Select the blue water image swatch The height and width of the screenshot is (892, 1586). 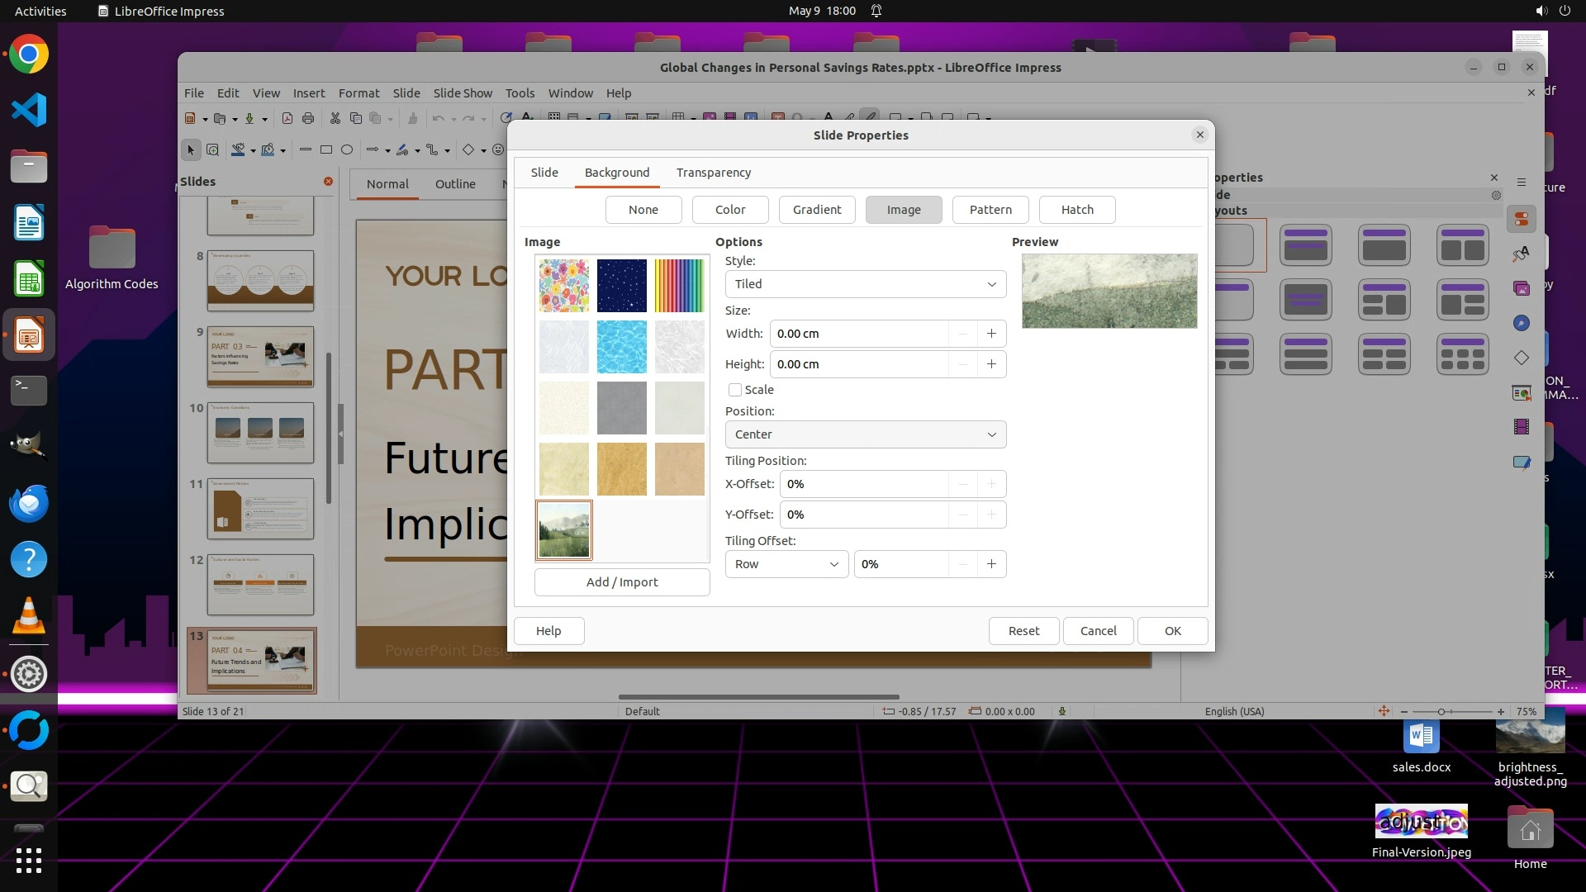pyautogui.click(x=622, y=347)
